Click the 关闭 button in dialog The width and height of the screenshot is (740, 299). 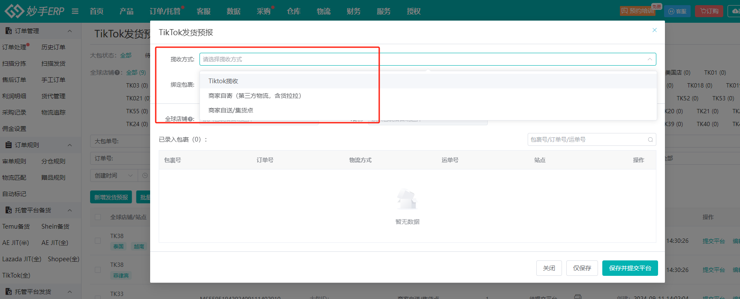pos(549,268)
